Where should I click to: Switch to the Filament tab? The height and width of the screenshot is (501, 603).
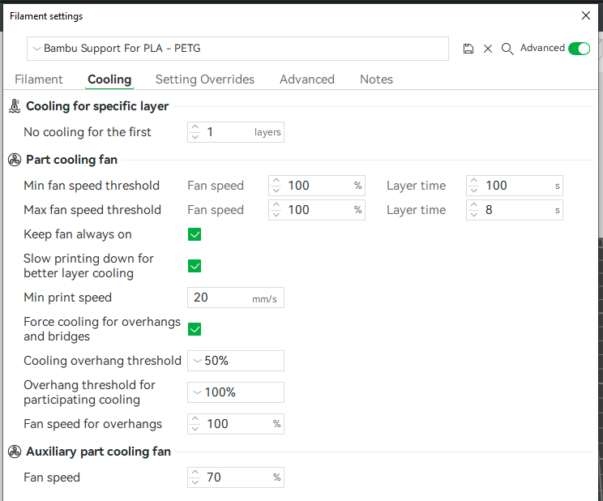pos(39,79)
